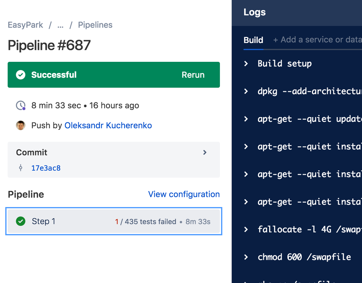Open the 1 / 435 tests failed report

(x=146, y=222)
